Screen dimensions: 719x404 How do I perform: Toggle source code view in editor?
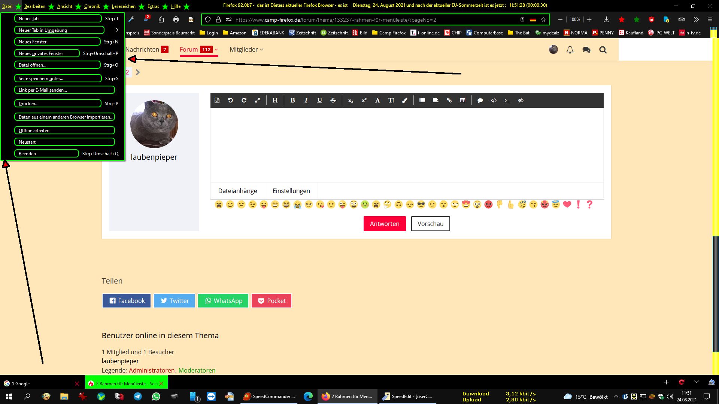[217, 100]
